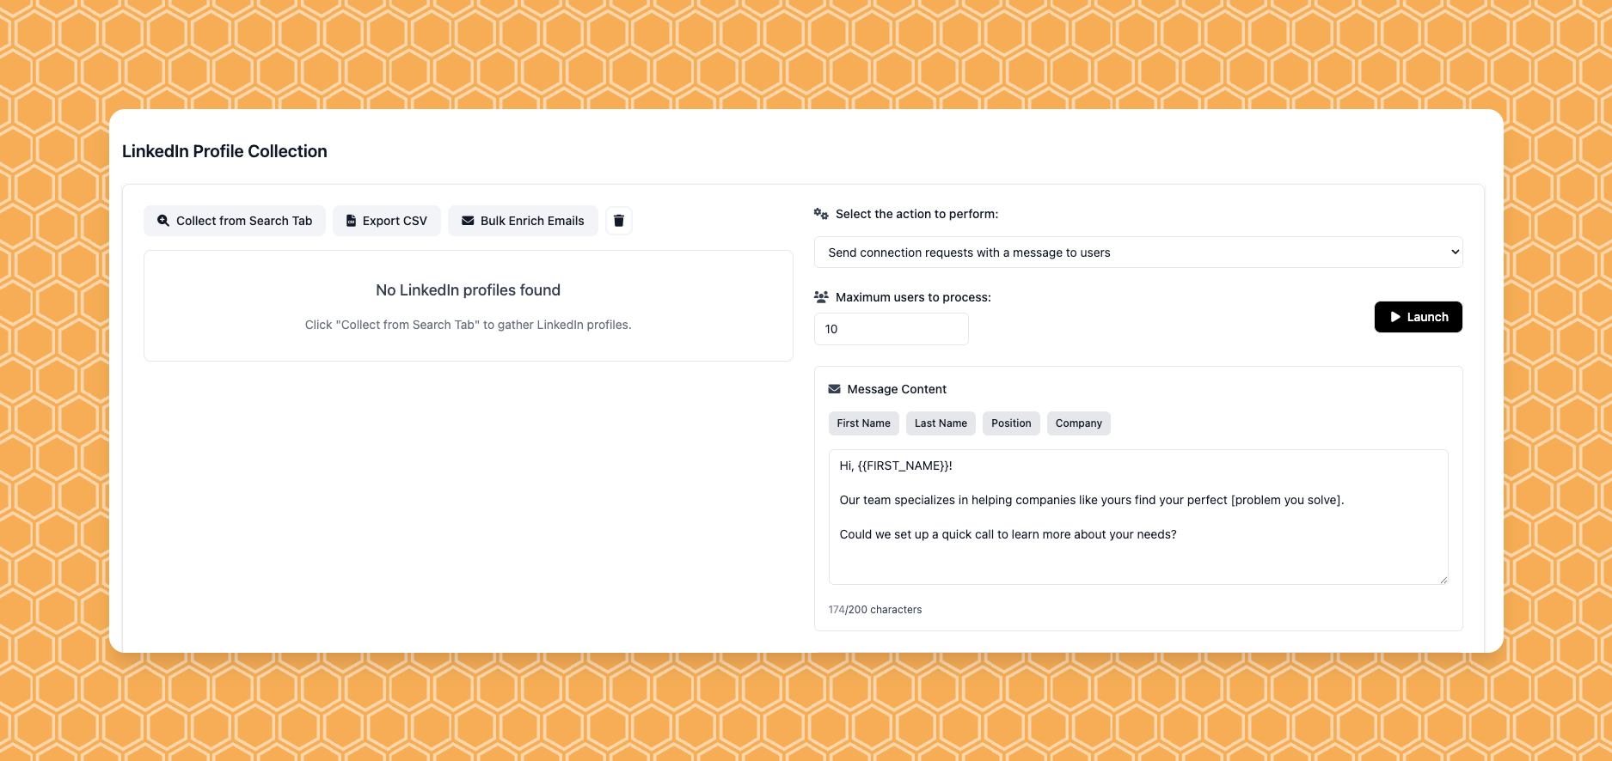Screen dimensions: 1612x761
Task: Start Bulk Enrich Emails
Action: pyautogui.click(x=523, y=221)
